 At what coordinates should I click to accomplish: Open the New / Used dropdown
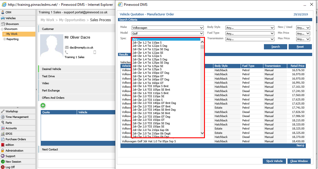point(303,28)
